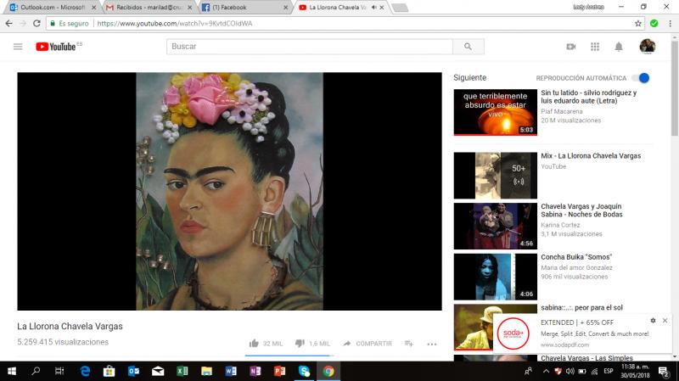Like the video with thumbs up
Image resolution: width=679 pixels, height=381 pixels.
click(254, 344)
